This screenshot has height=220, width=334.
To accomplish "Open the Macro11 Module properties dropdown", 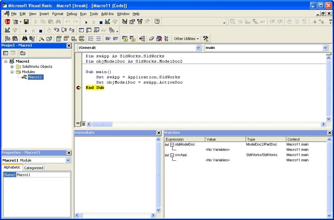I will 68,160.
